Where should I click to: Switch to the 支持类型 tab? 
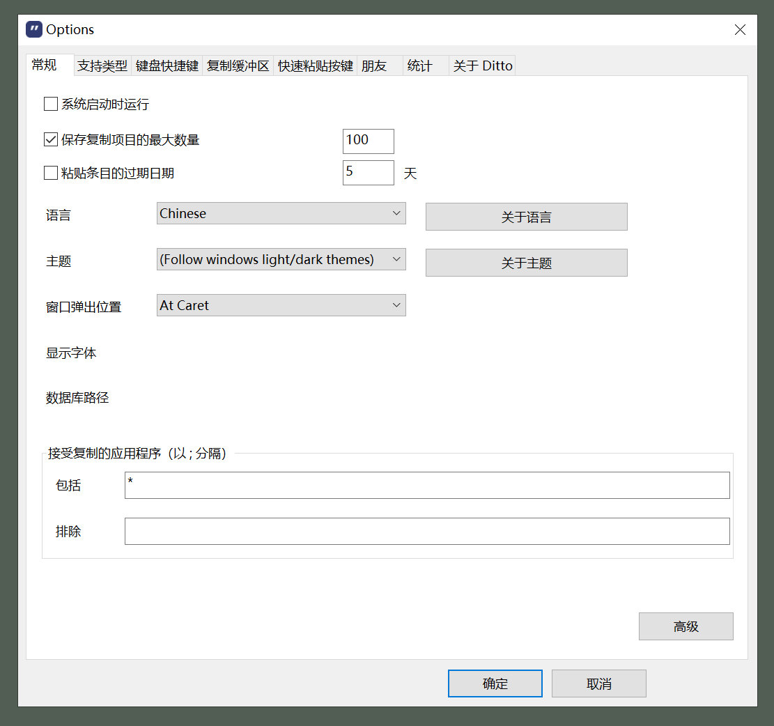102,65
